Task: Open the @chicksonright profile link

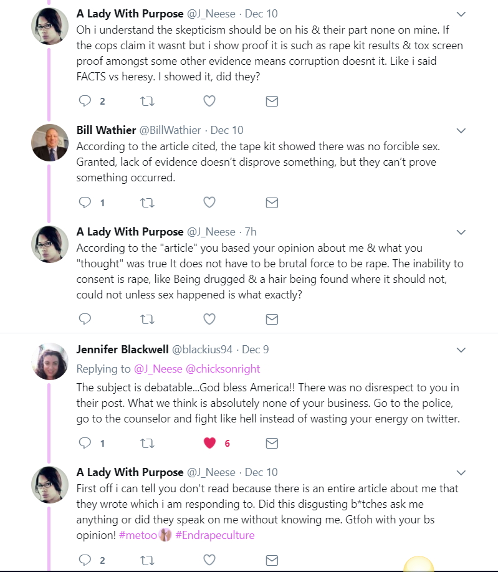Action: tap(223, 369)
